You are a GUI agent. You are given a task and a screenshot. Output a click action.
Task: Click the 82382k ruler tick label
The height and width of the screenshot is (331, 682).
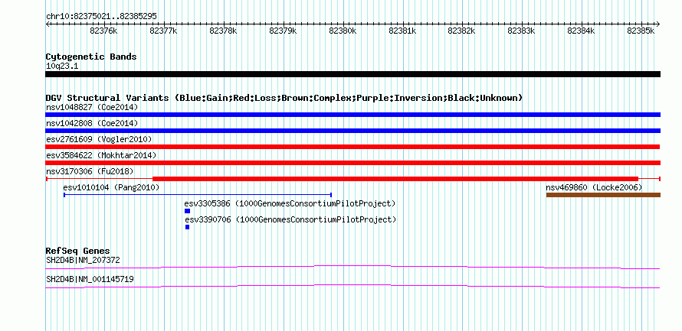pos(462,31)
